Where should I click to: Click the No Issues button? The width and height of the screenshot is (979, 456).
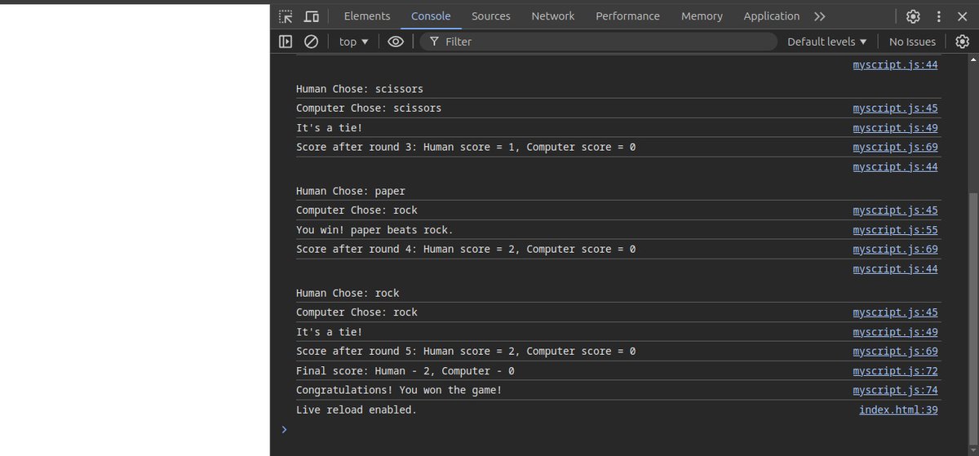[x=912, y=42]
